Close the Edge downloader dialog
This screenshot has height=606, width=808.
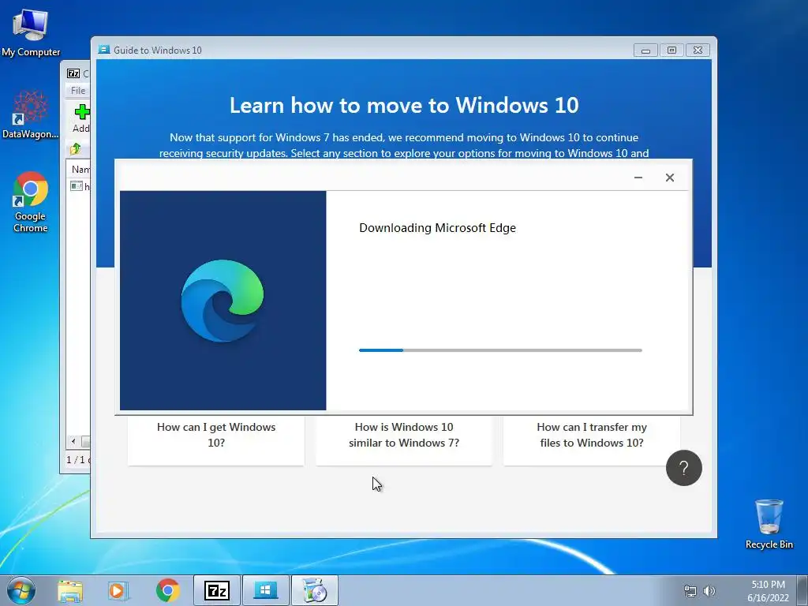coord(669,178)
